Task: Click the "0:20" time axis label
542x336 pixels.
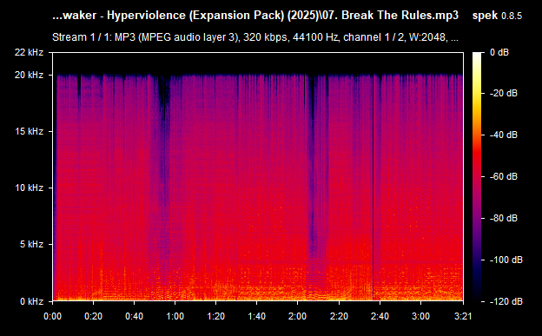Action: (93, 316)
